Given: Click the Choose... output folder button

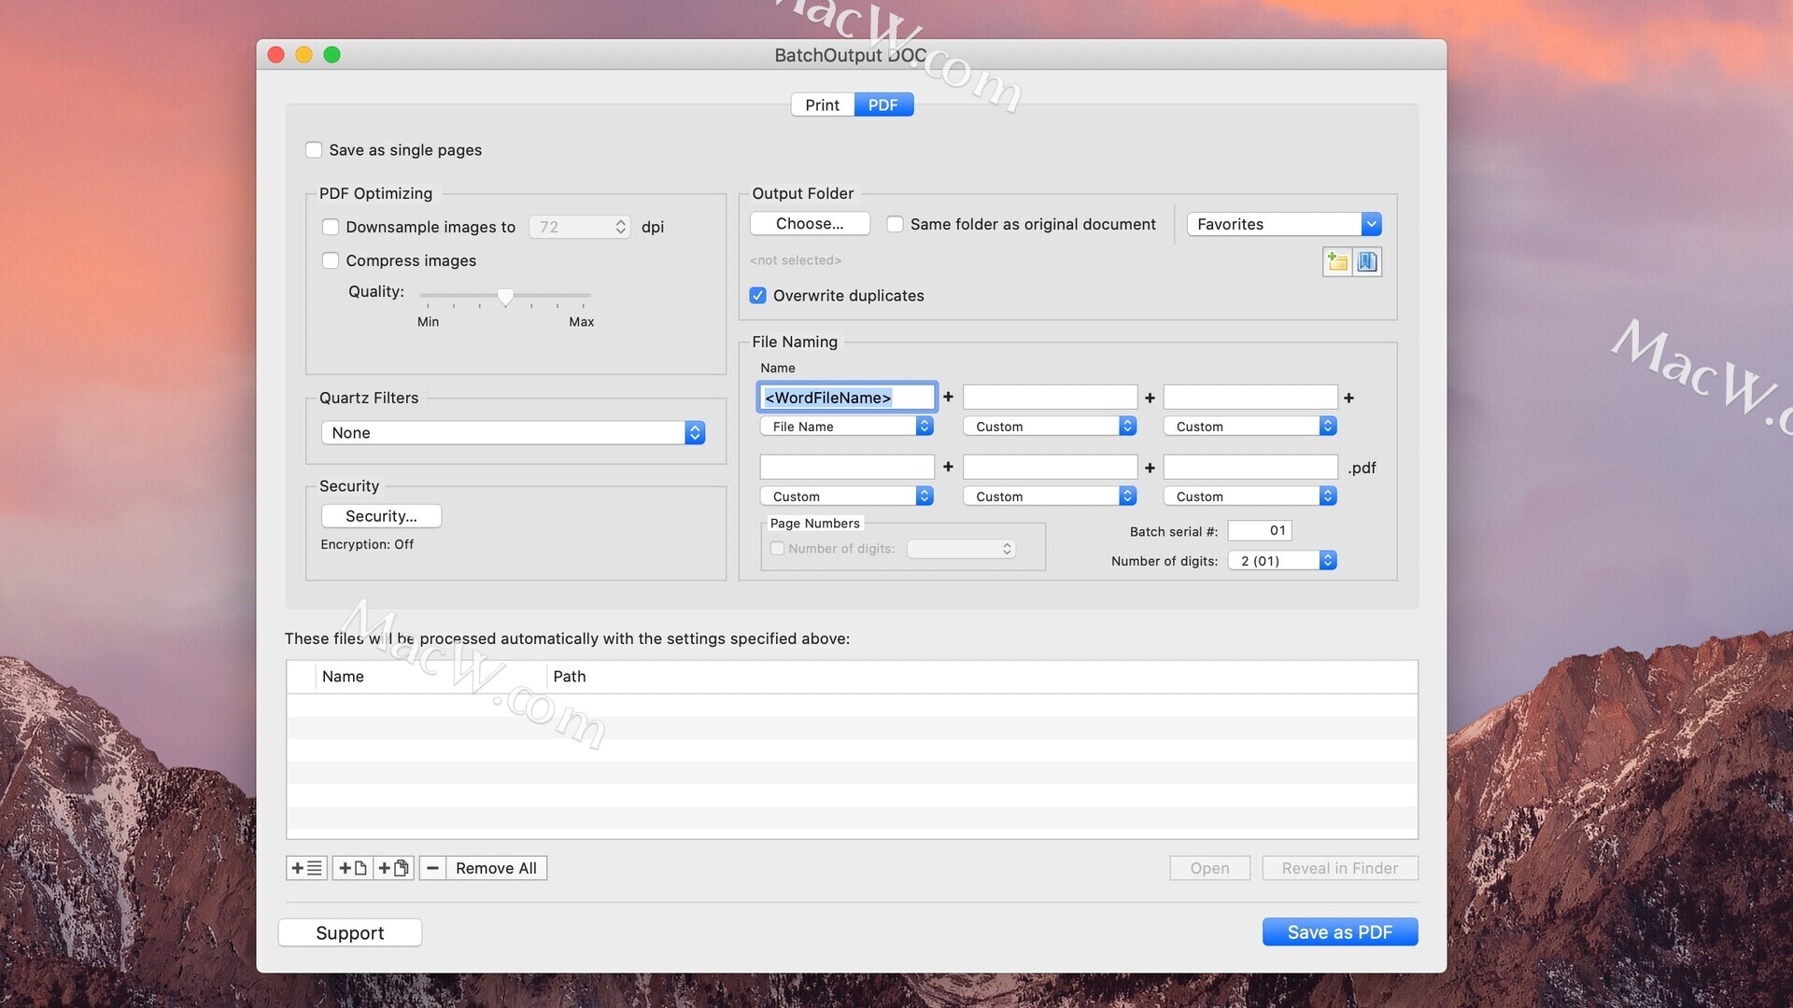Looking at the screenshot, I should coord(810,224).
